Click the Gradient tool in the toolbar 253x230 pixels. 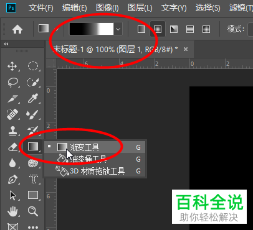point(33,147)
